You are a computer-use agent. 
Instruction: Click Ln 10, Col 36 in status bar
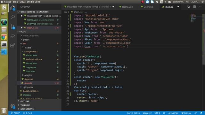click(x=134, y=113)
